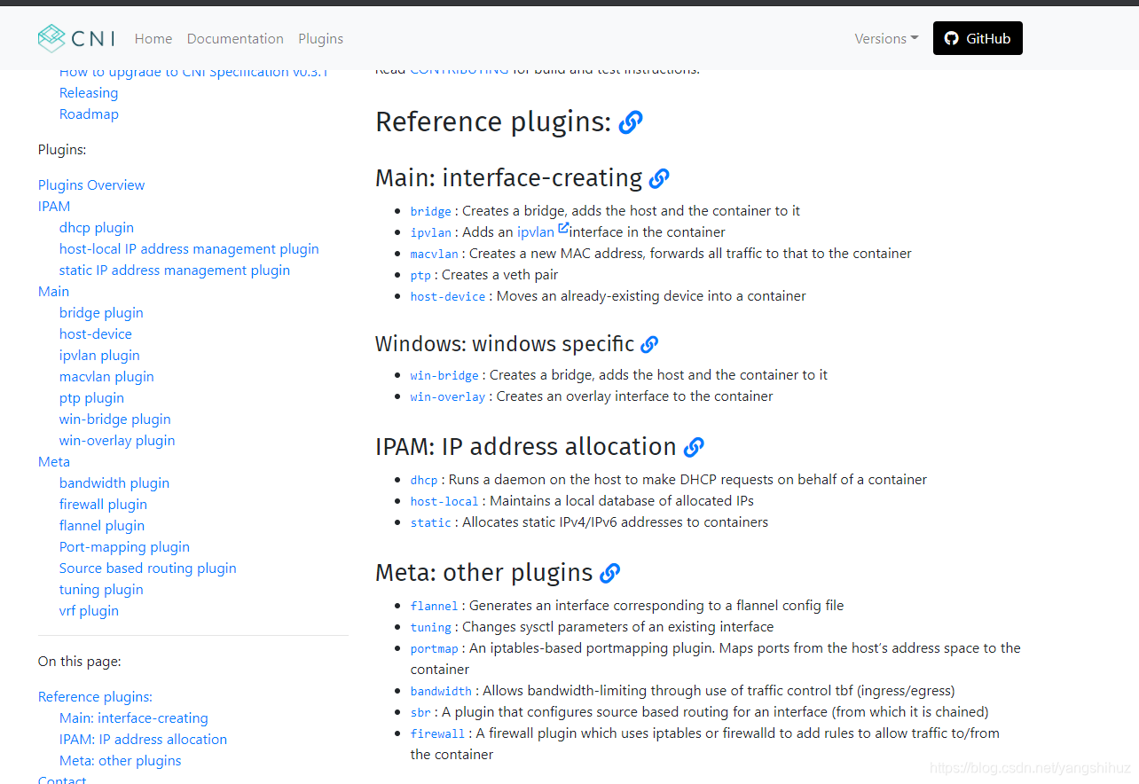This screenshot has width=1139, height=784.
Task: Click the win-overlay code link
Action: pyautogui.click(x=448, y=396)
